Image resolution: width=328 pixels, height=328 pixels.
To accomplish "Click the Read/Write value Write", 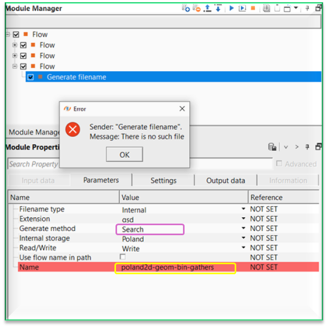I will [x=131, y=249].
